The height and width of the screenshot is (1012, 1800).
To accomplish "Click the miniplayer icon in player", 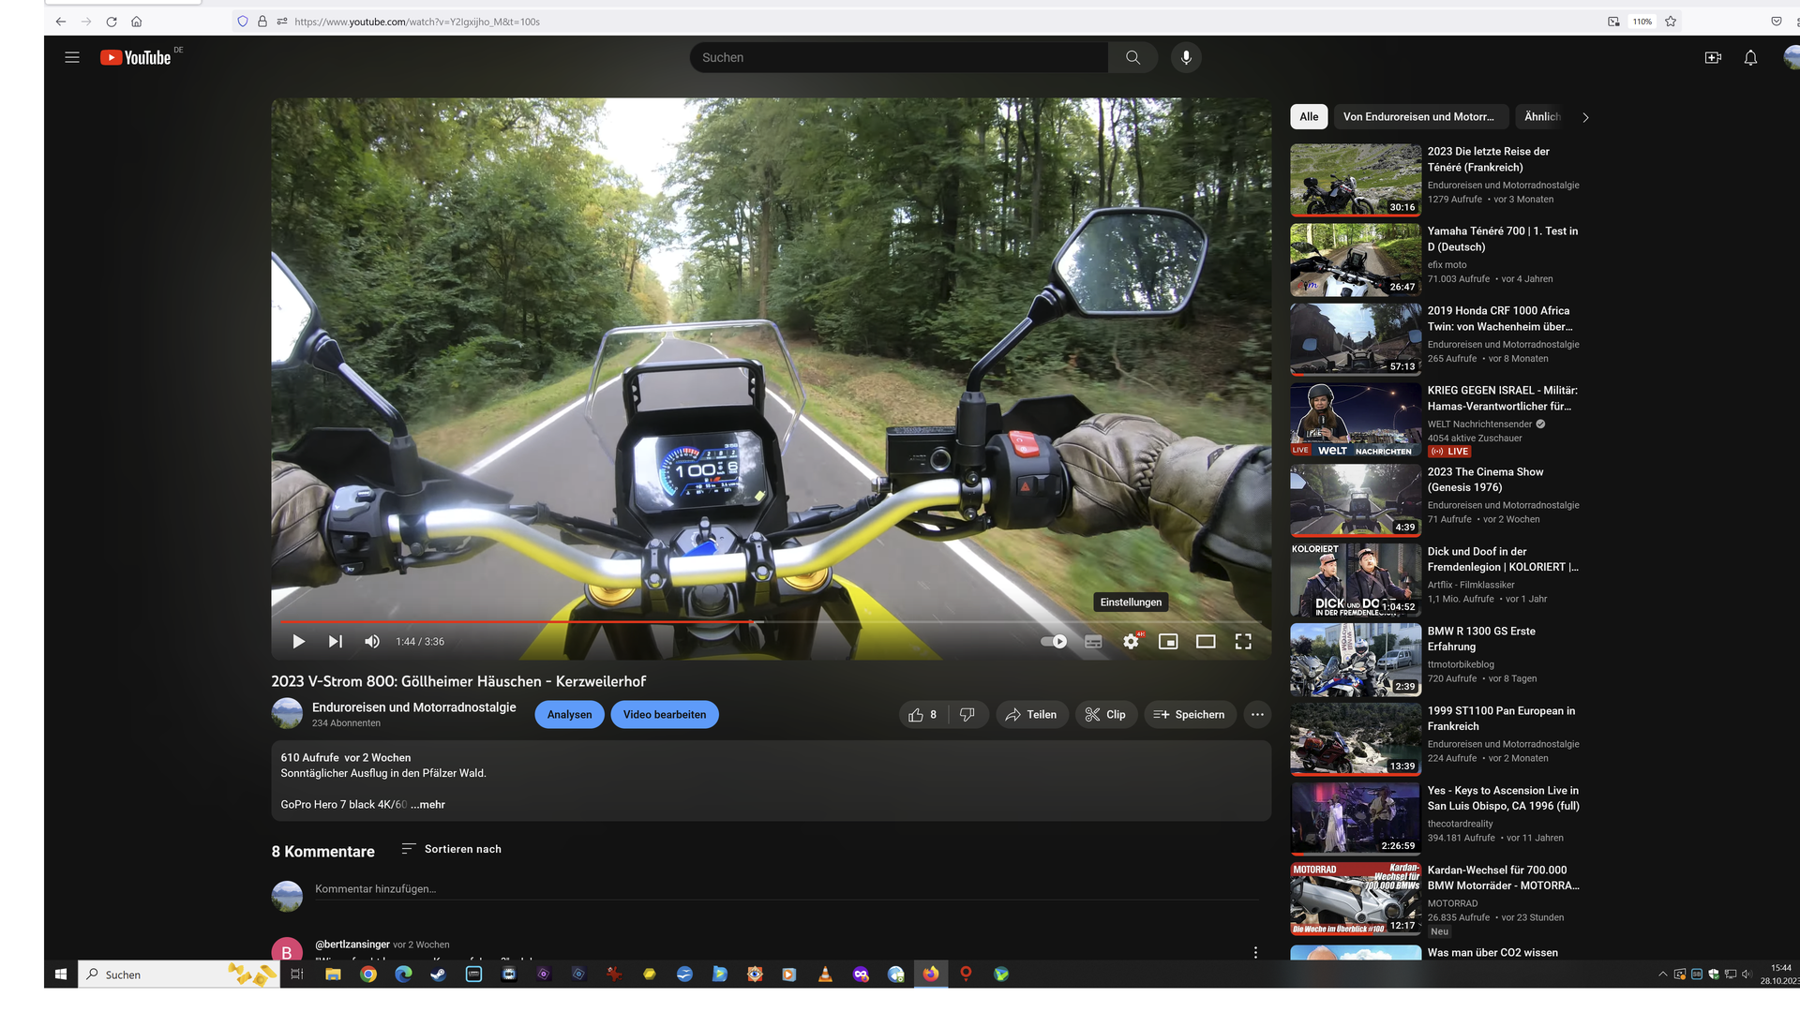I will (1168, 642).
